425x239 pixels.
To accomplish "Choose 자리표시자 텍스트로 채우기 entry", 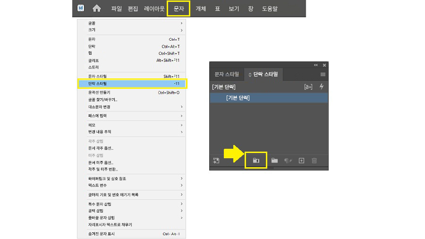I will coord(131,225).
